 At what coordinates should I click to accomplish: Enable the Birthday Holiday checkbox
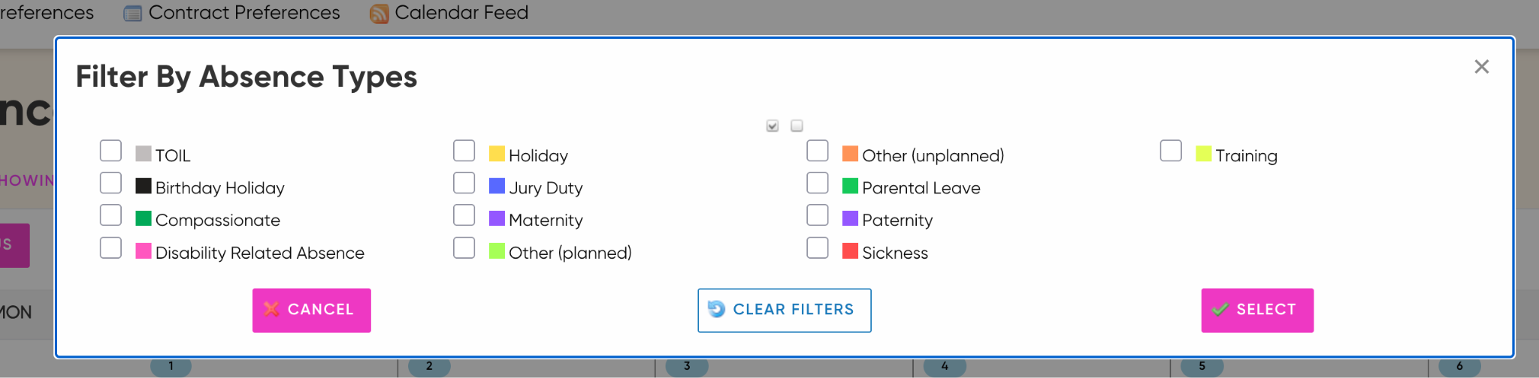point(110,183)
